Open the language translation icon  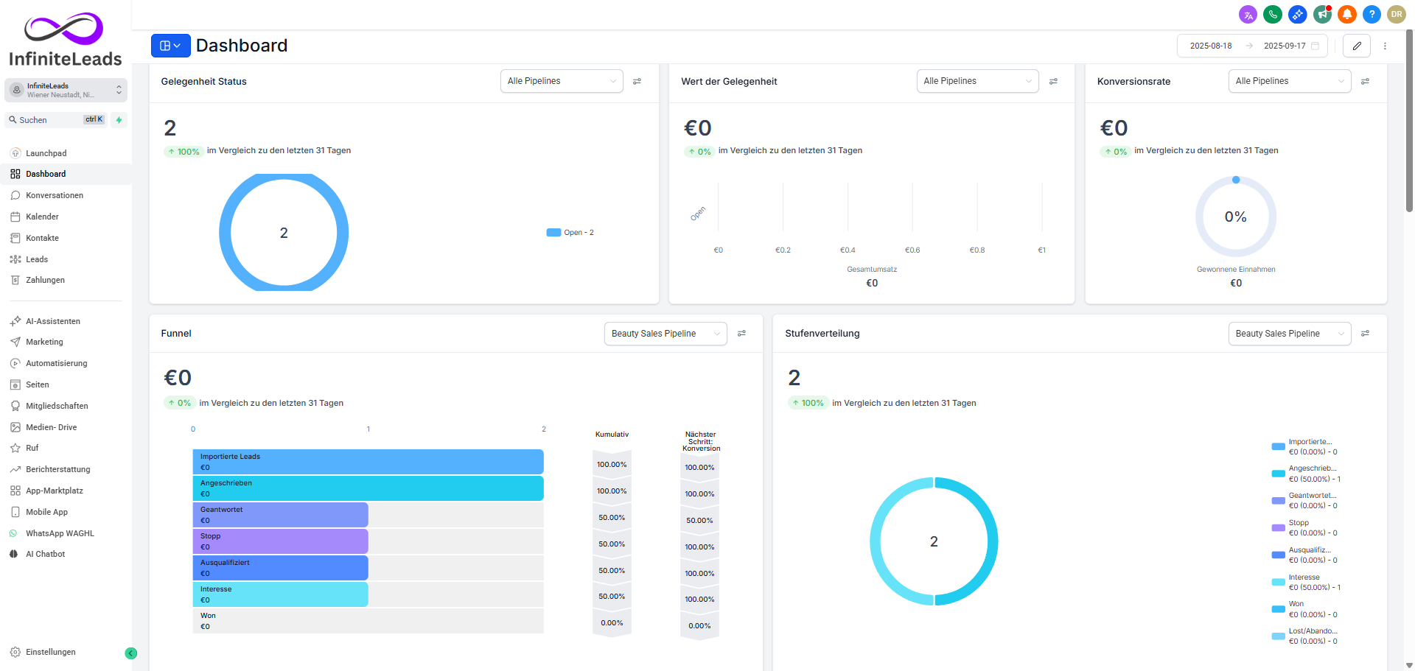1248,15
